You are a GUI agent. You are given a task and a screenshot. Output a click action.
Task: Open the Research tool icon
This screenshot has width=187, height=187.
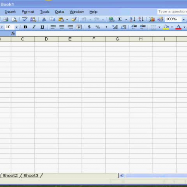(33, 19)
